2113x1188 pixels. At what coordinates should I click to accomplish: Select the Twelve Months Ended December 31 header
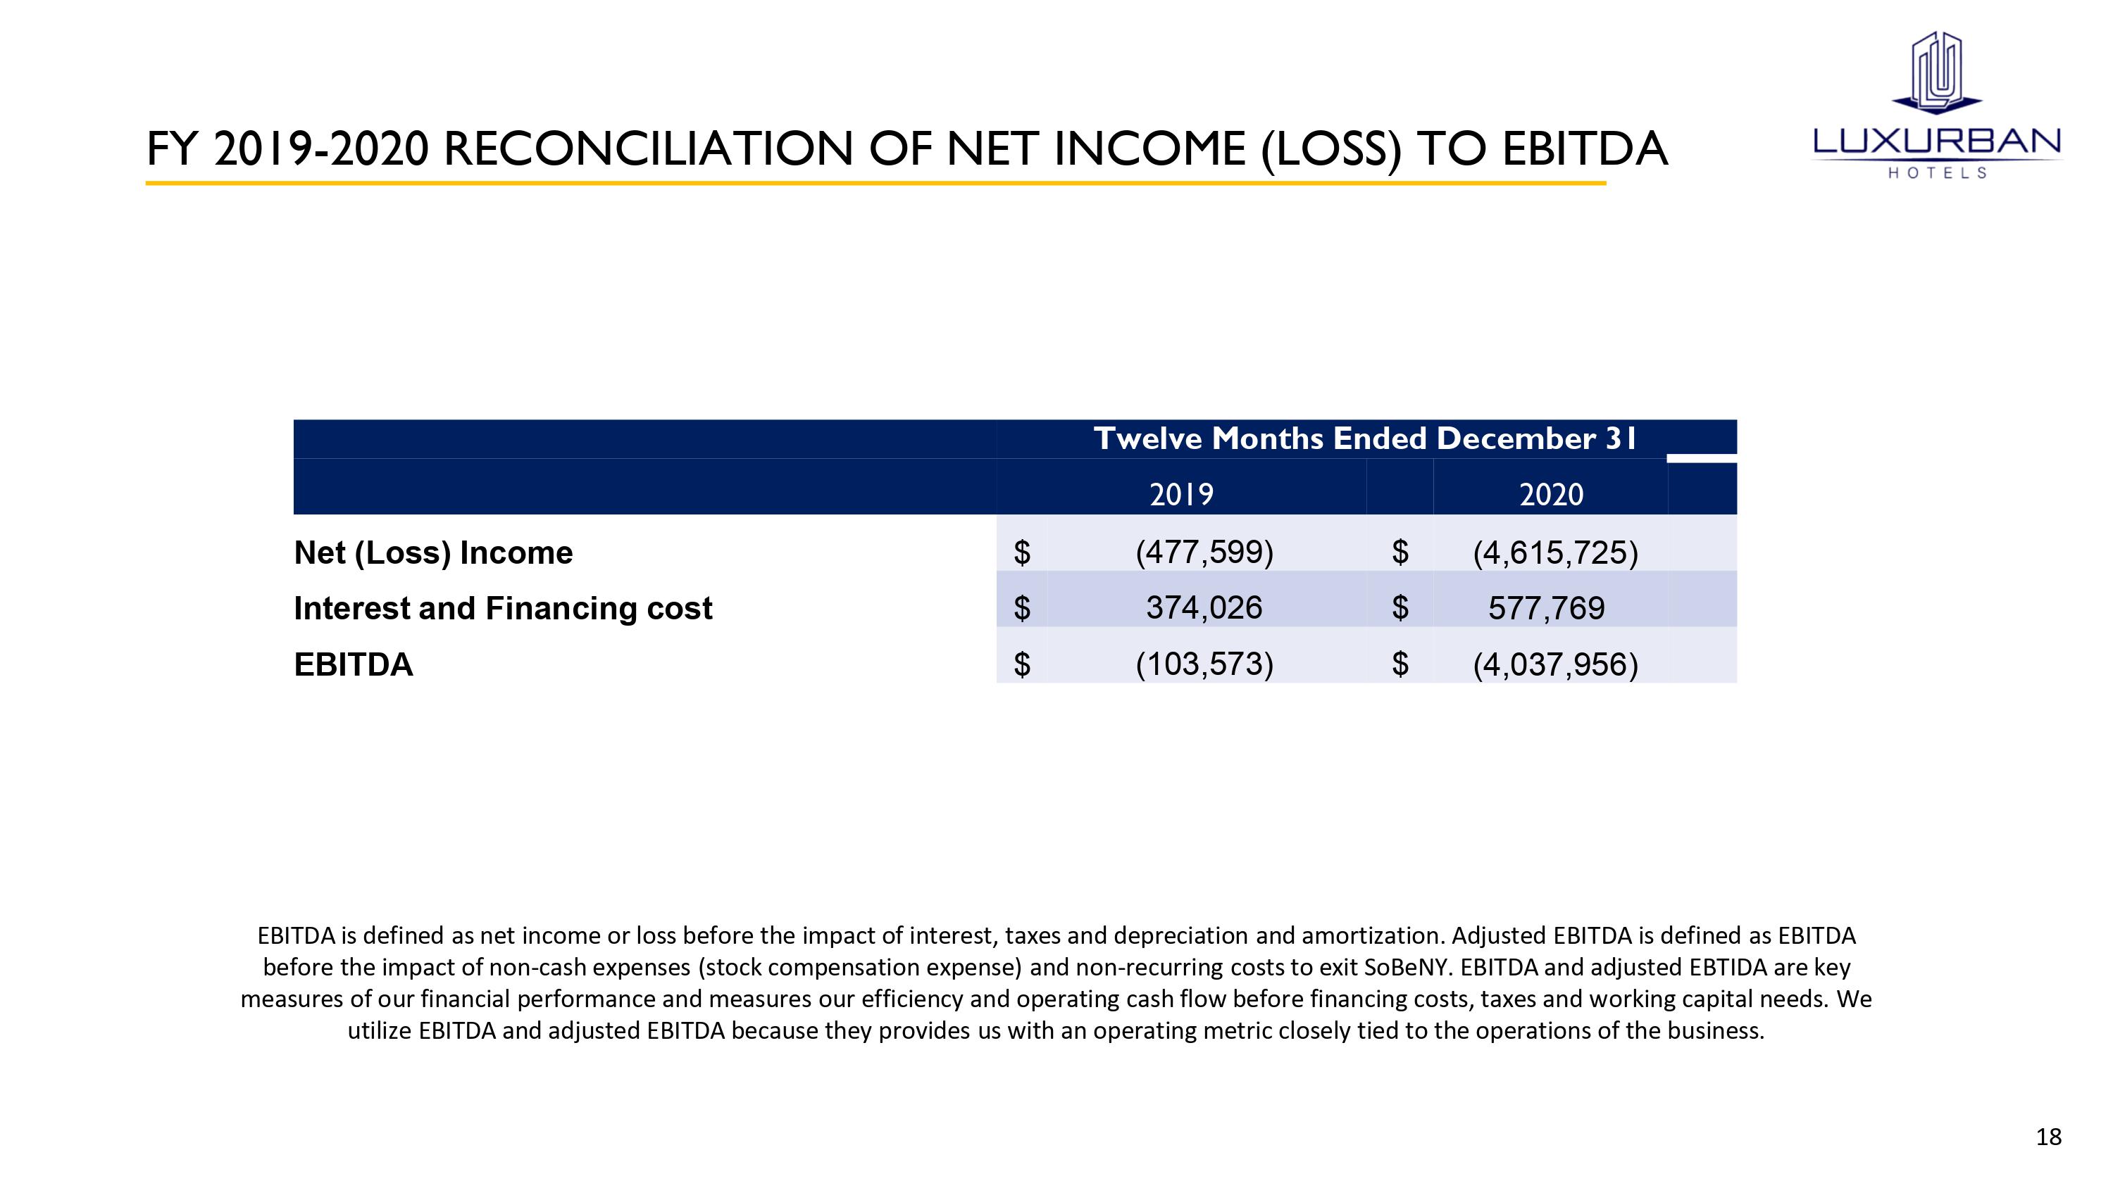[1365, 438]
